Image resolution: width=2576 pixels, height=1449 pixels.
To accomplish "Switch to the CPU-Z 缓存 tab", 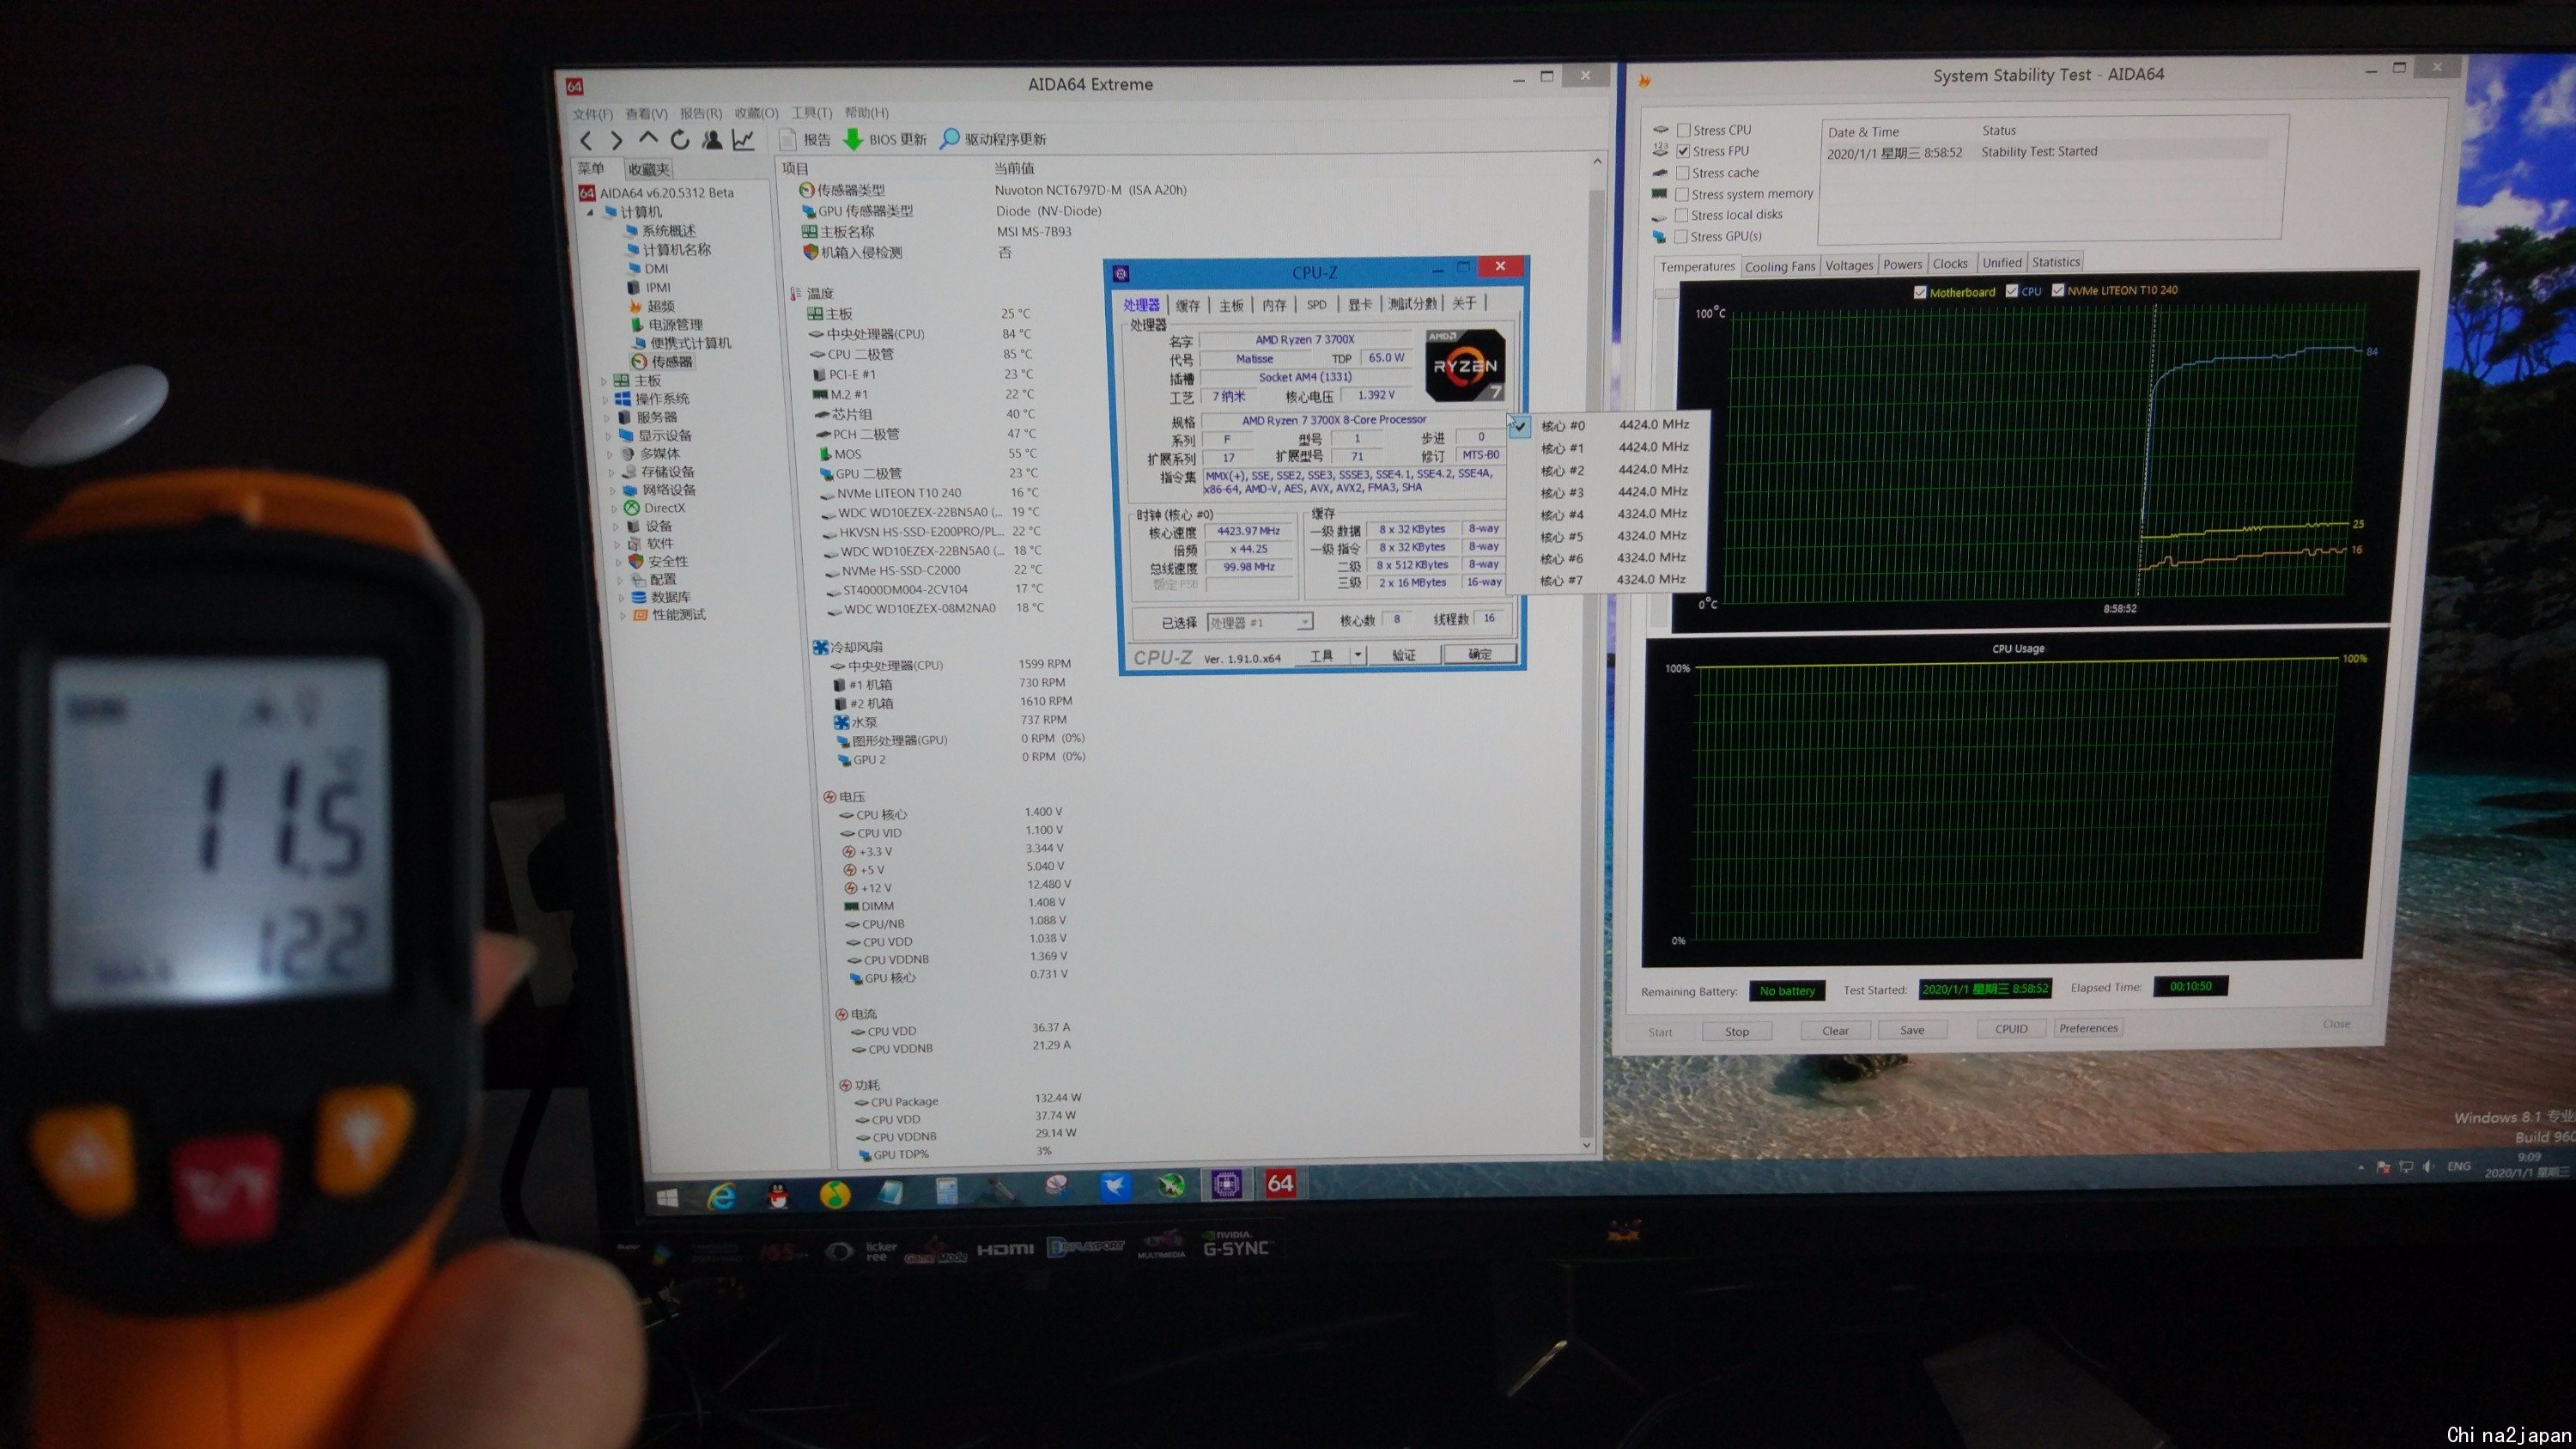I will [x=1187, y=306].
